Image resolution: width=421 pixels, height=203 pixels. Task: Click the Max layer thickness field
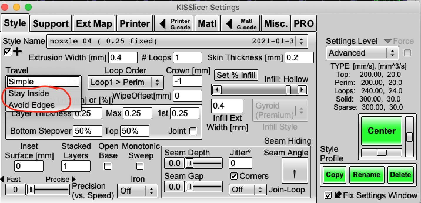(138, 113)
